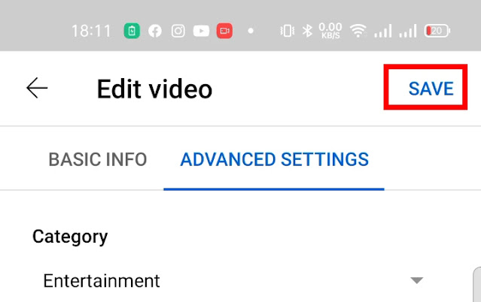Open the Entertainment category dropdown
481x302 pixels.
tap(233, 280)
